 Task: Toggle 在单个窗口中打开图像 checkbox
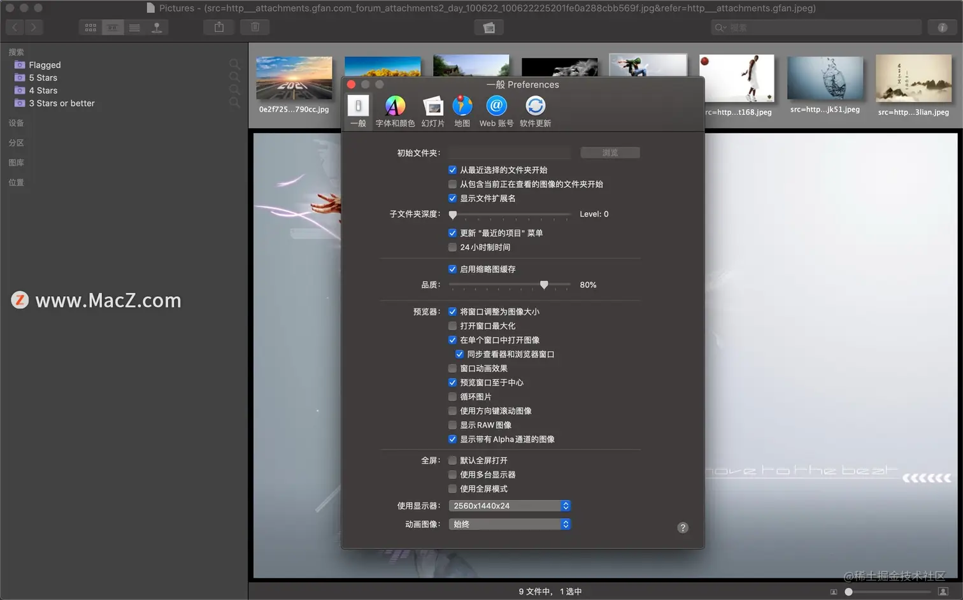pos(452,340)
